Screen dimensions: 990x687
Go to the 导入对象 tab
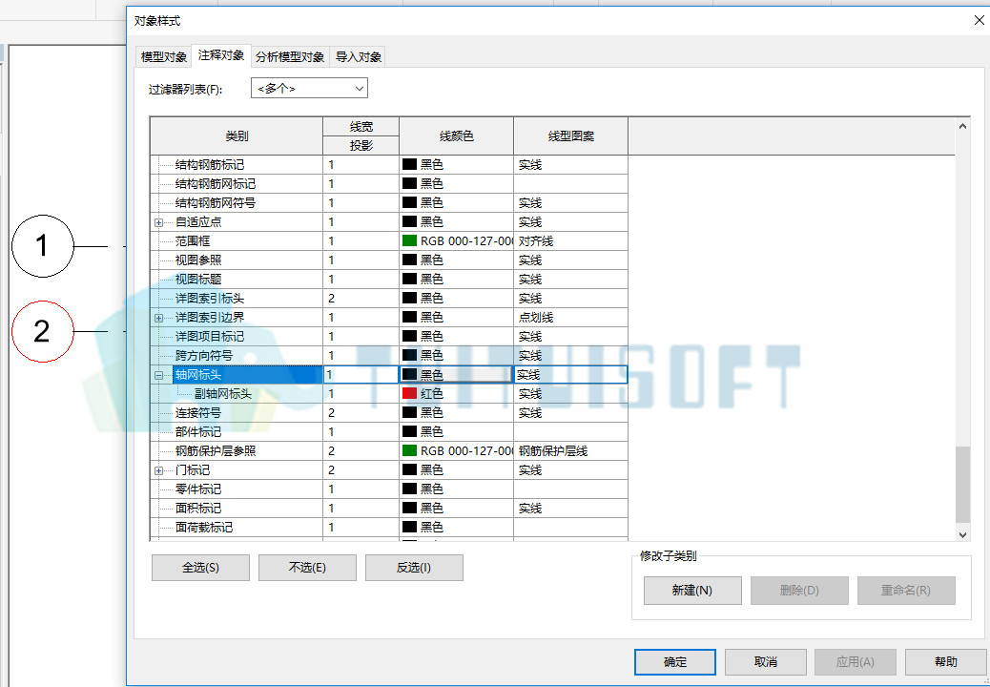[358, 57]
